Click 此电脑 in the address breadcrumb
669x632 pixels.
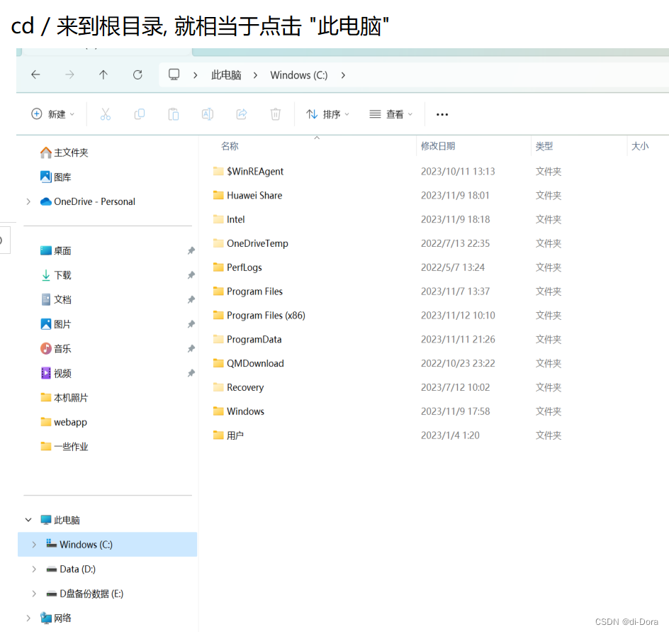(226, 75)
